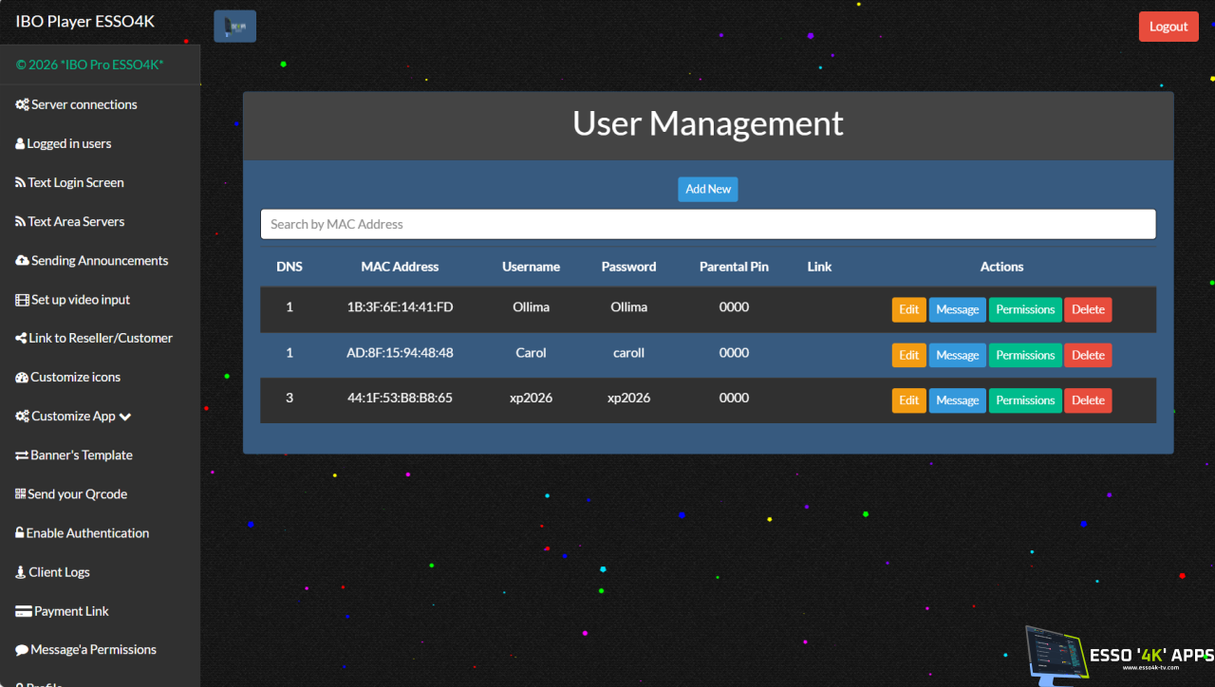The width and height of the screenshot is (1215, 687).
Task: Click the profile thumbnail in top bar
Action: [x=235, y=27]
